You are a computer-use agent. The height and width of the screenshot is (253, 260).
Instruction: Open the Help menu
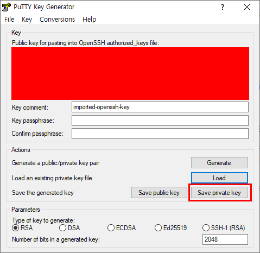tap(89, 20)
